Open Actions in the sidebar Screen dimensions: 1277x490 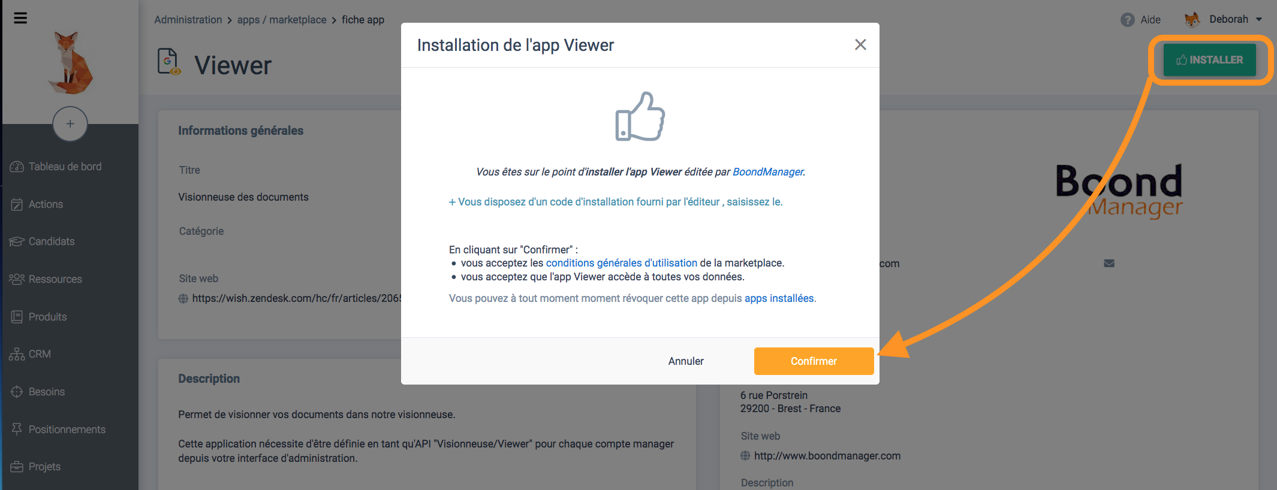[x=46, y=204]
